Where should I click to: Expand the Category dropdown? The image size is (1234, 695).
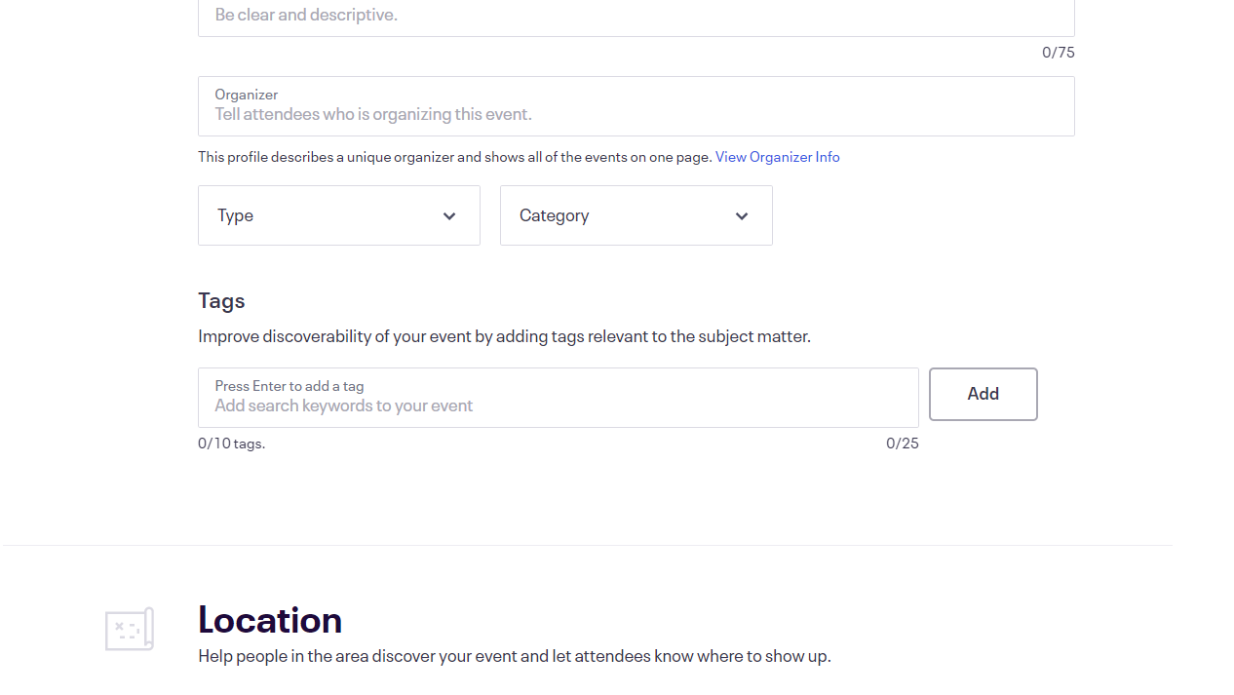[x=636, y=215]
